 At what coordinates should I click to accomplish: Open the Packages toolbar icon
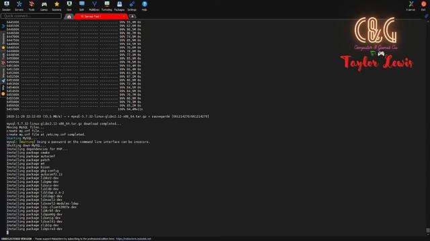(x=120, y=6)
